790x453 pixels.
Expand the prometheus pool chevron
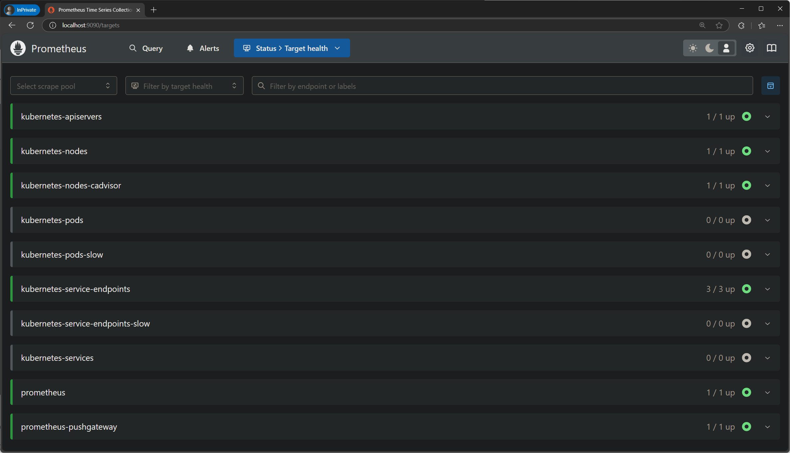768,393
